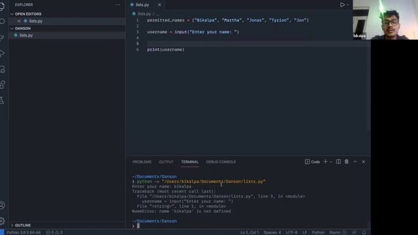Switch to the PROBLEMS panel tab
The width and height of the screenshot is (418, 235).
[142, 162]
